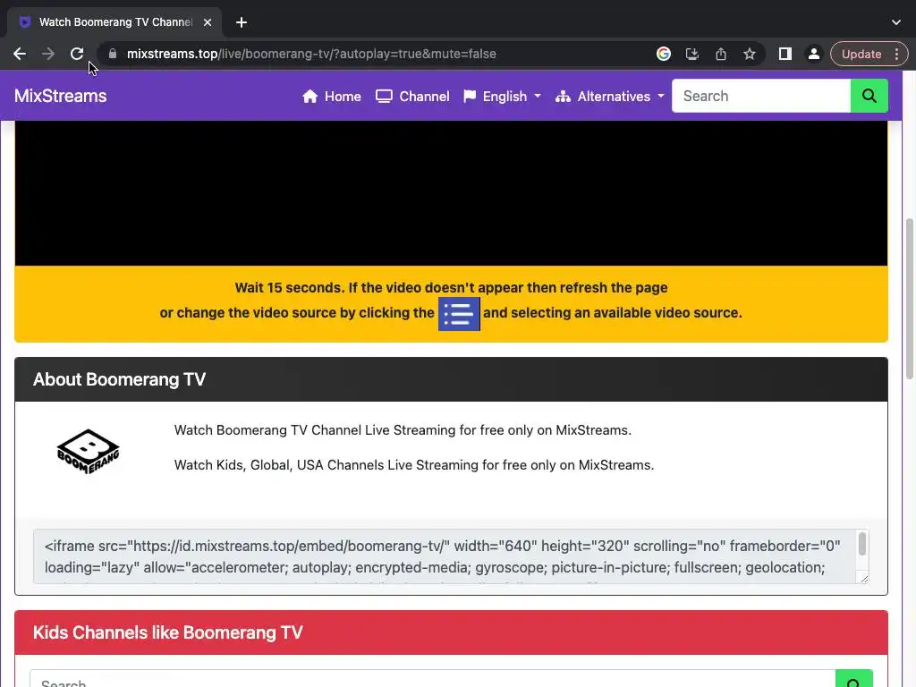Expand the tab search chevron
Image resolution: width=916 pixels, height=687 pixels.
[896, 22]
